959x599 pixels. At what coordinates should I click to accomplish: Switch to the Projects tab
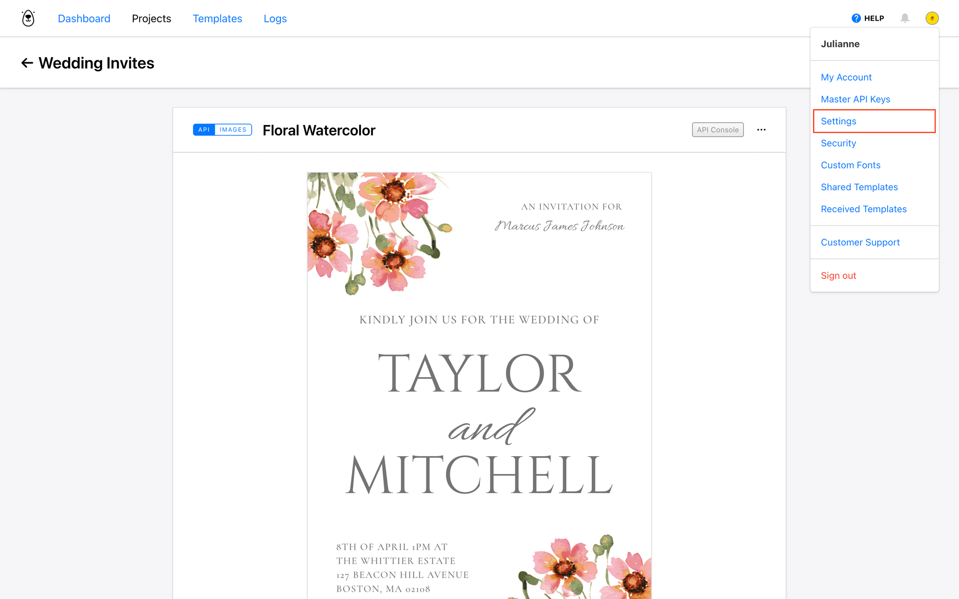(x=151, y=18)
